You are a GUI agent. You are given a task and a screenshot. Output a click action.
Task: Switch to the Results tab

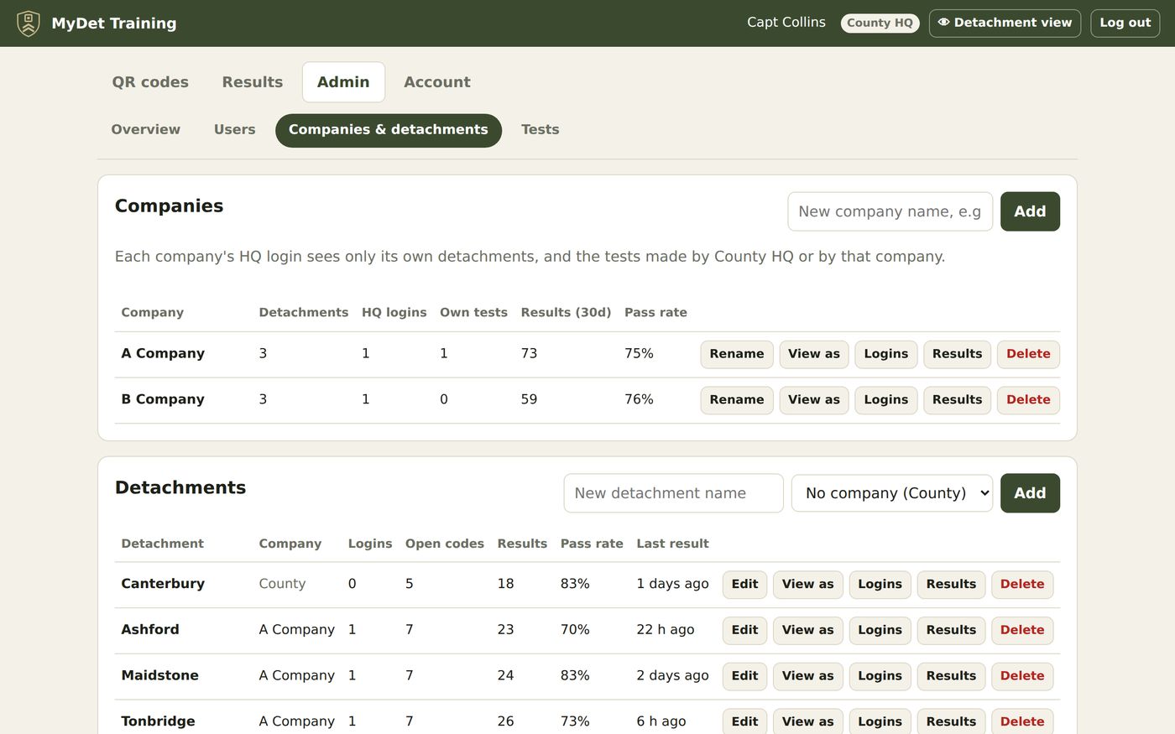pos(253,82)
